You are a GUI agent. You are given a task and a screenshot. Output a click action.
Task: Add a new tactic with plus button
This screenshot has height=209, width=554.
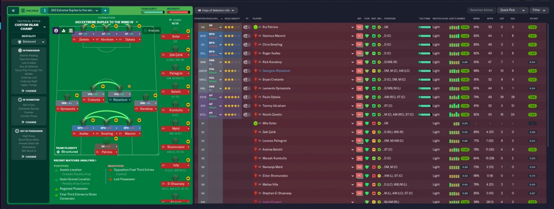click(x=106, y=10)
